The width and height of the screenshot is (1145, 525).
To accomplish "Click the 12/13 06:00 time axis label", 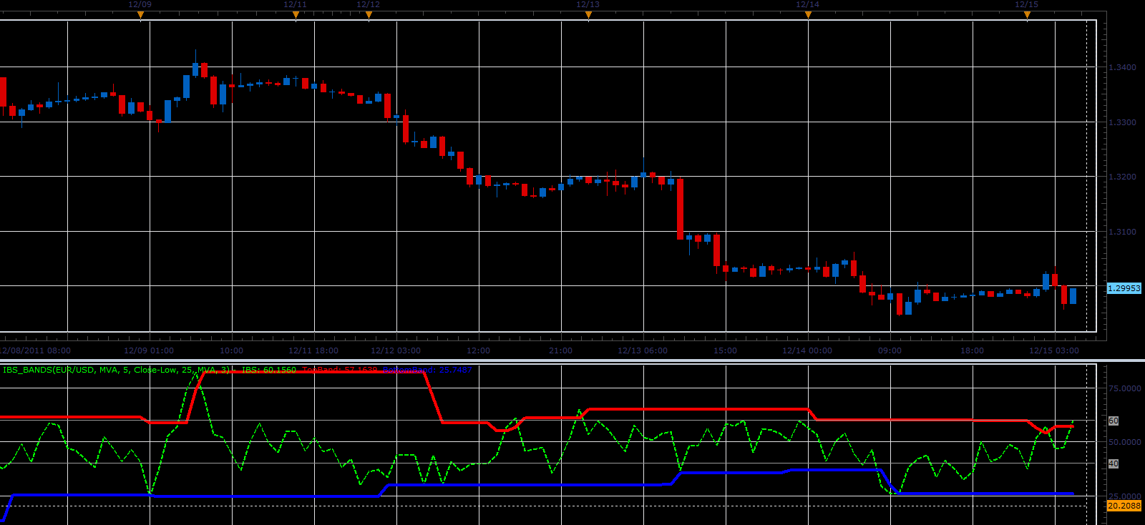I will [643, 350].
